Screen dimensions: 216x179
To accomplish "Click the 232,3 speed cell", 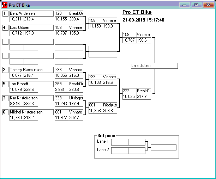I will click(31, 104).
